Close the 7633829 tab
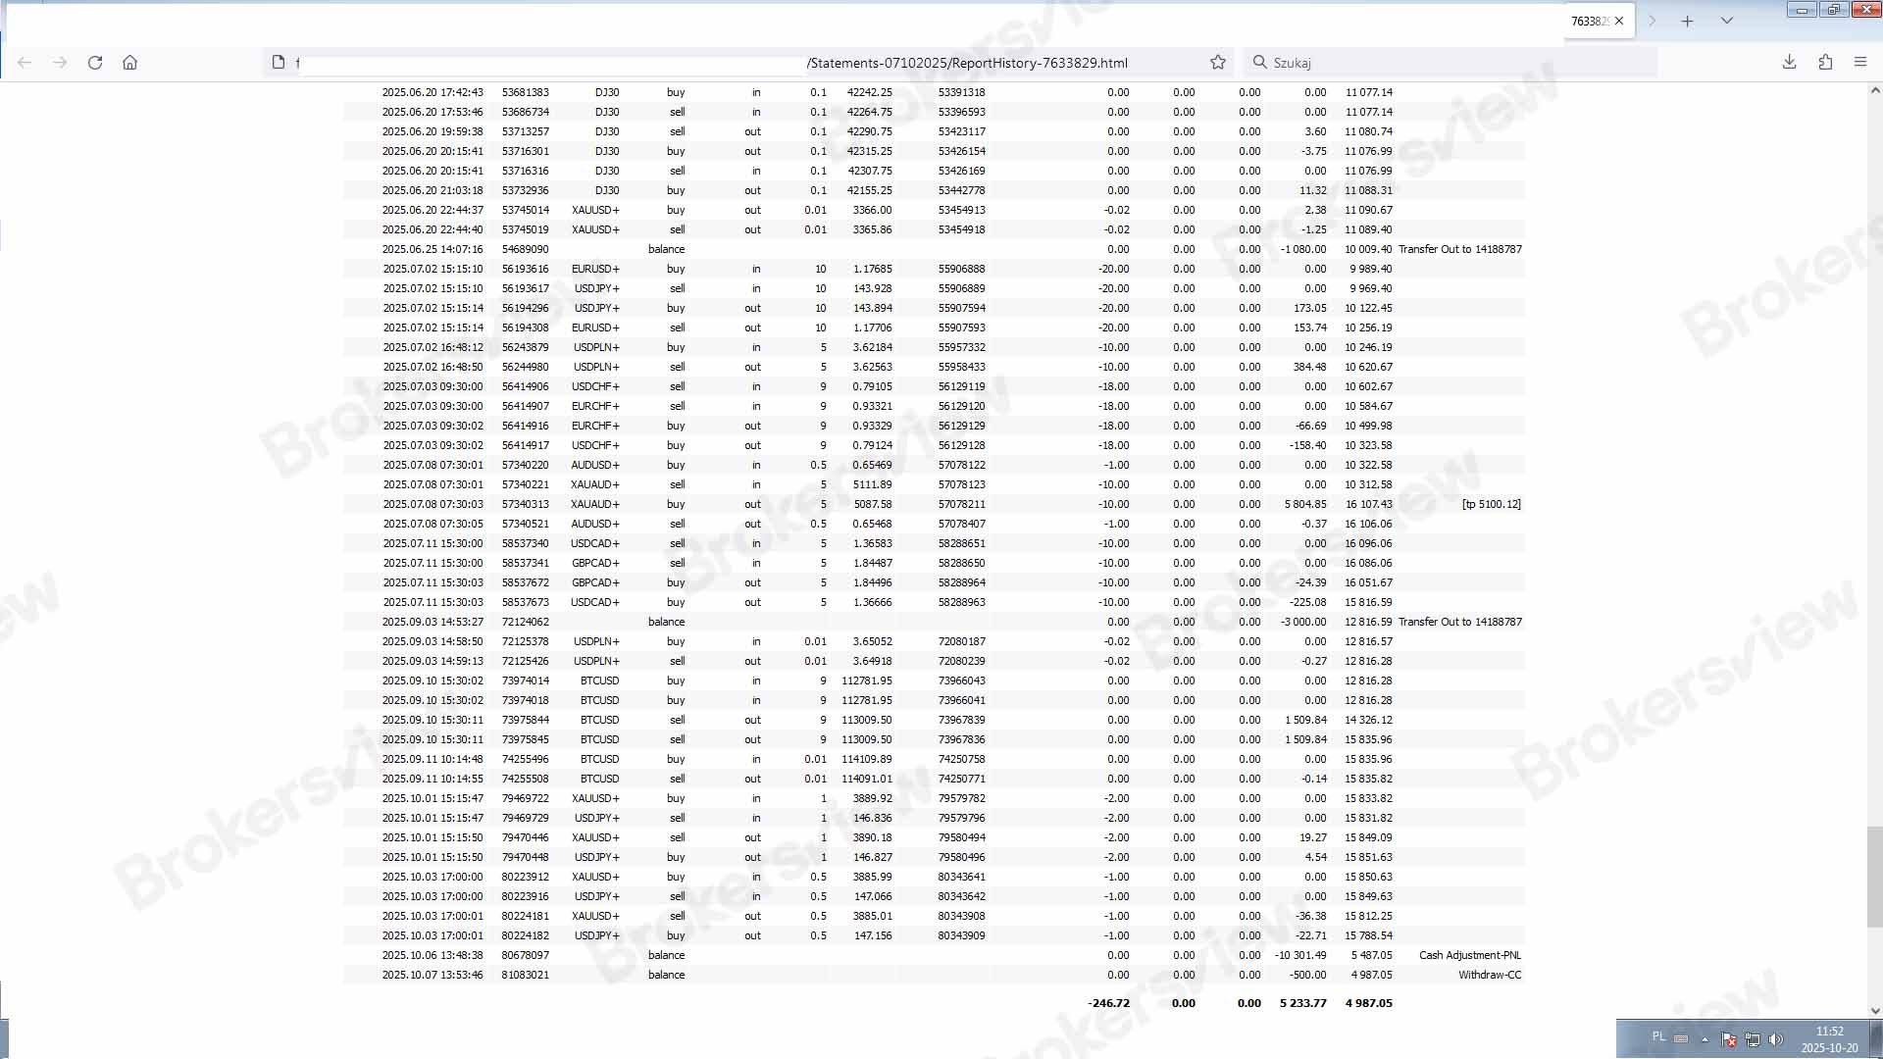Screen dimensions: 1883x1059 pos(1619,22)
